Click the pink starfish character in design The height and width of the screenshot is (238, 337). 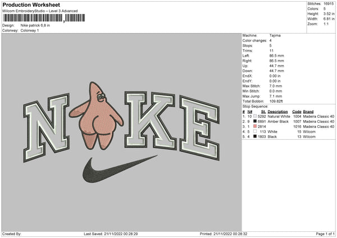point(97,116)
